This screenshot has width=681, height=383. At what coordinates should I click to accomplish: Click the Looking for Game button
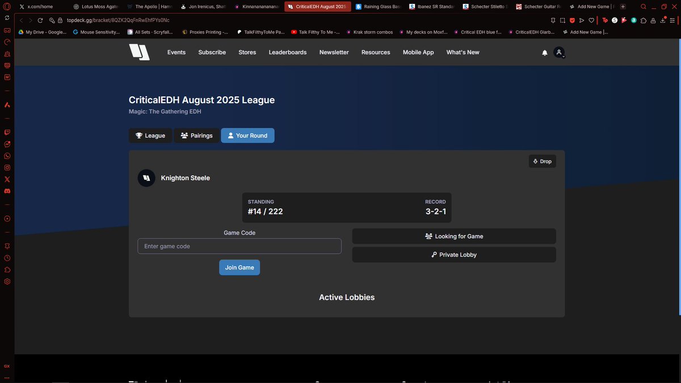click(x=454, y=236)
